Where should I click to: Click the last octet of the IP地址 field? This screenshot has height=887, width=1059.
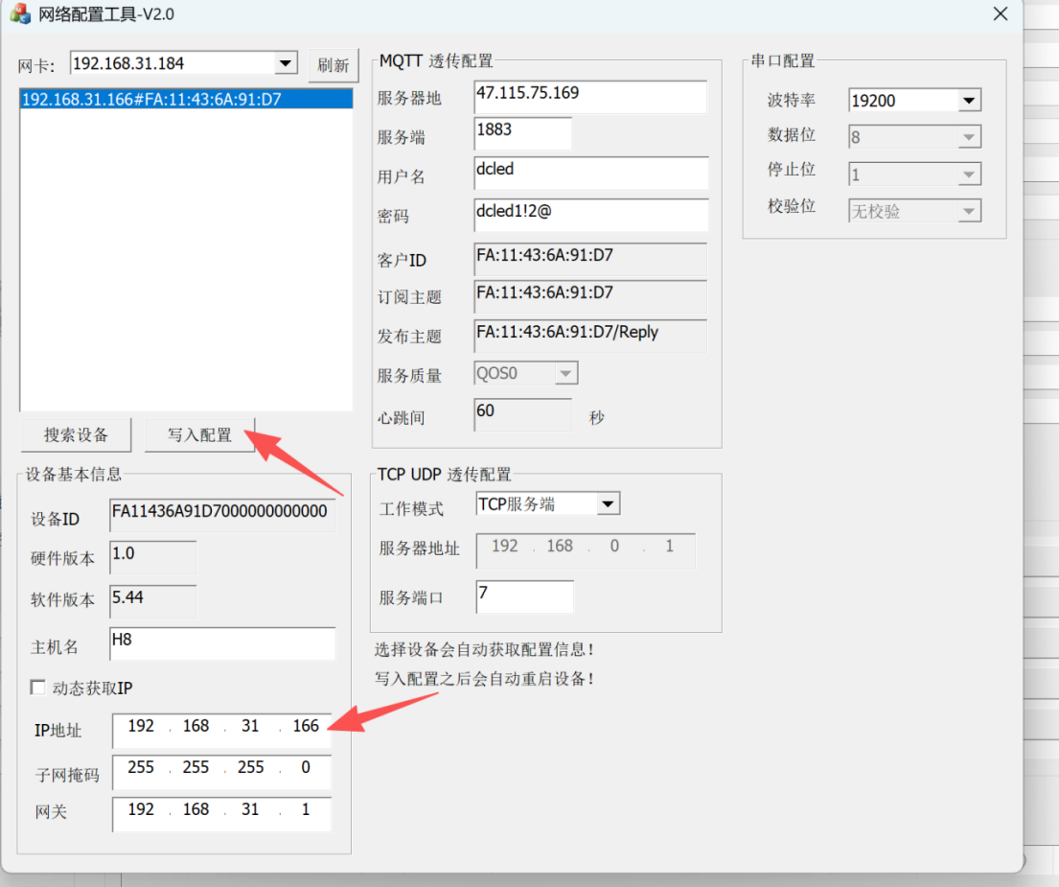306,726
